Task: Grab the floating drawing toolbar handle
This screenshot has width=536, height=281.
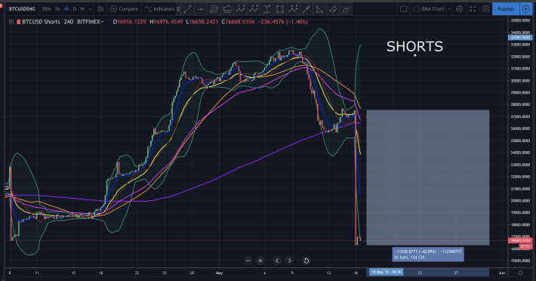Action: 178,9
